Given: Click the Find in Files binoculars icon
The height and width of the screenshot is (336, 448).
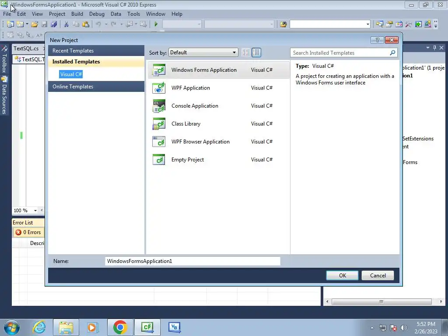Looking at the screenshot, I should pyautogui.click(x=283, y=24).
